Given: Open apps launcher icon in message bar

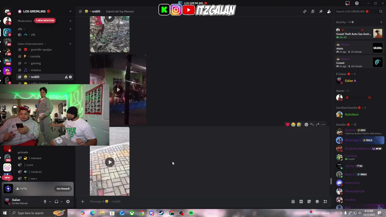Looking at the screenshot, I should coord(325,202).
